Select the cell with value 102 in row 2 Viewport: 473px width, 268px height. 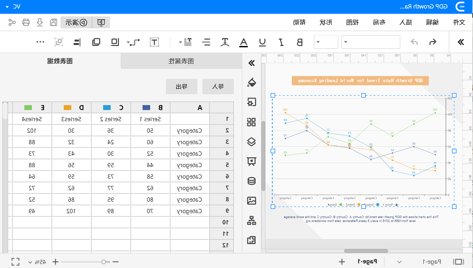[x=32, y=130]
